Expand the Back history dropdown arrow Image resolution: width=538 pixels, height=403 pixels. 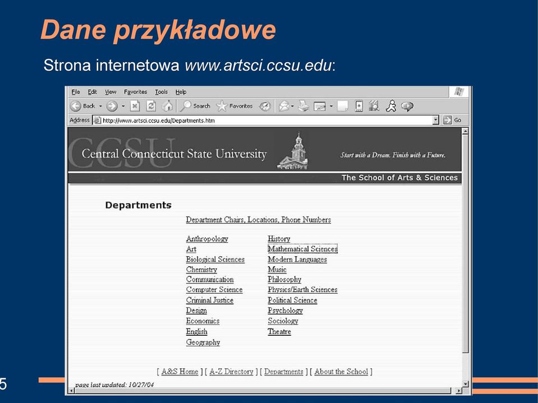click(100, 106)
